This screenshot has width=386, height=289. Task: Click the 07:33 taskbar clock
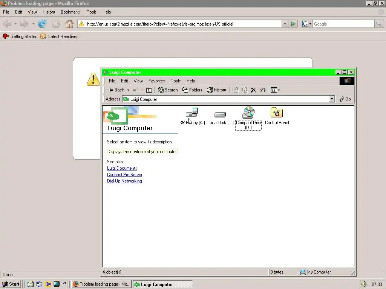(x=377, y=284)
